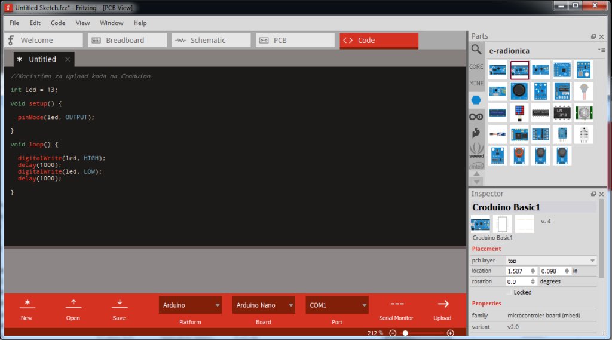Upload code to the board
612x340 pixels.
[443, 310]
